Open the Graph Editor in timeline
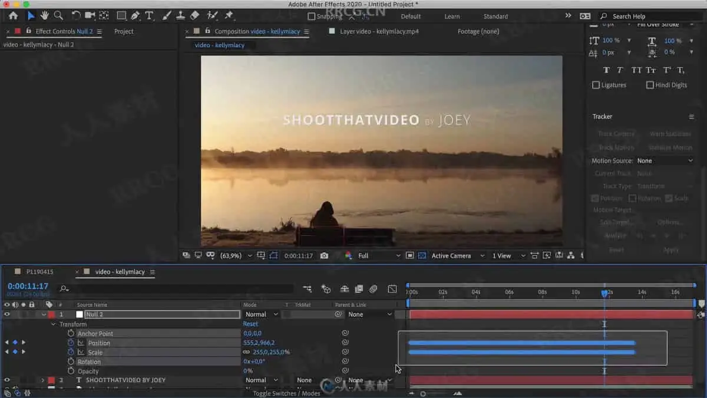The height and width of the screenshot is (398, 707). coord(392,289)
